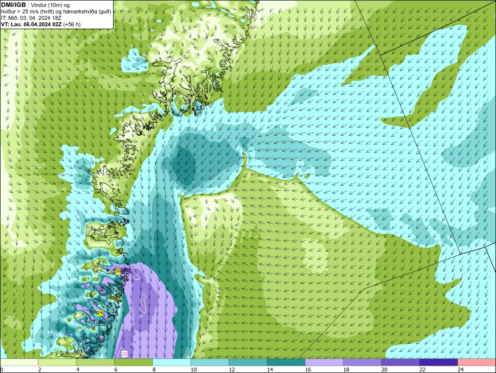The width and height of the screenshot is (496, 373).
Task: Click the yellow 26 gust label
Action: pyautogui.click(x=100, y=313)
